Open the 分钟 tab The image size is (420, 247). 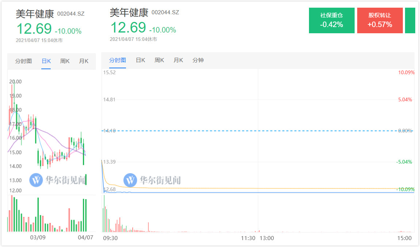coord(198,60)
